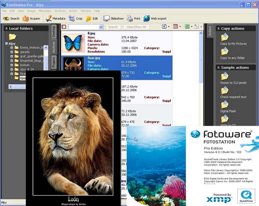Open dropdown arrow beside gray sort icon

click(x=201, y=27)
